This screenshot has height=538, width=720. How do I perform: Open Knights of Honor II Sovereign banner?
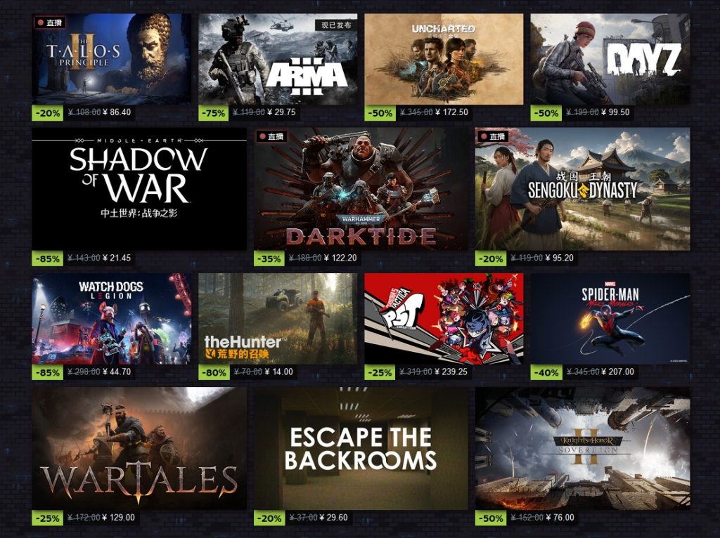pos(582,449)
